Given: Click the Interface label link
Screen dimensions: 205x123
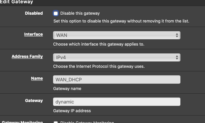Looking at the screenshot, I should [x=34, y=34].
